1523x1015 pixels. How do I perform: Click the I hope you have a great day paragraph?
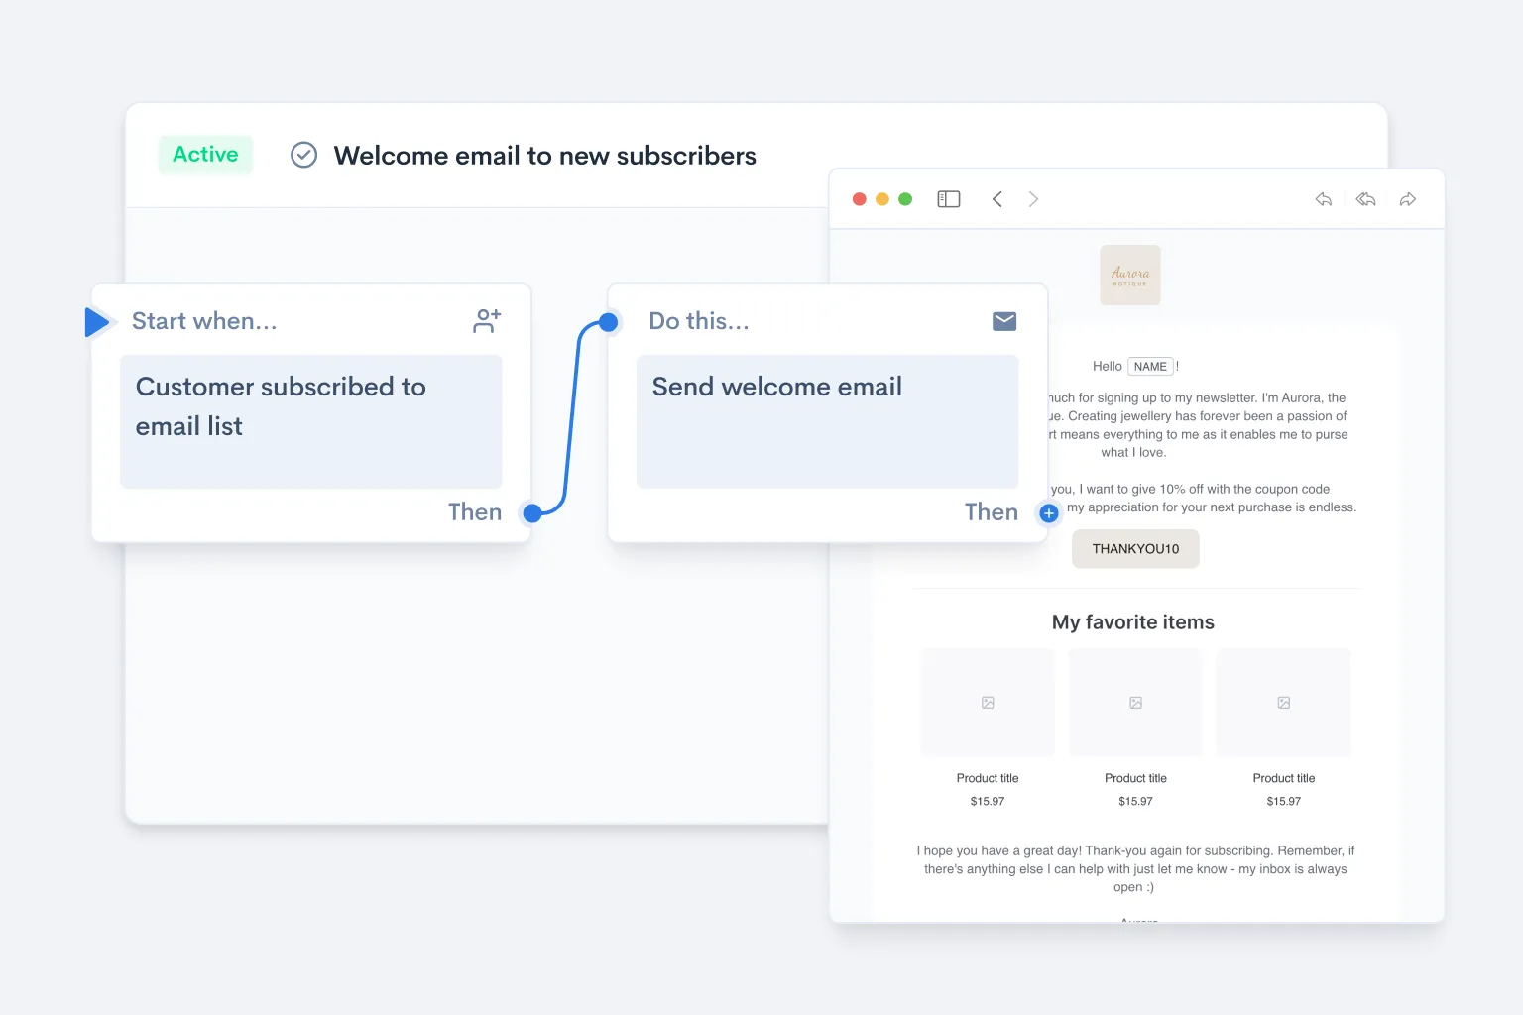point(1135,869)
